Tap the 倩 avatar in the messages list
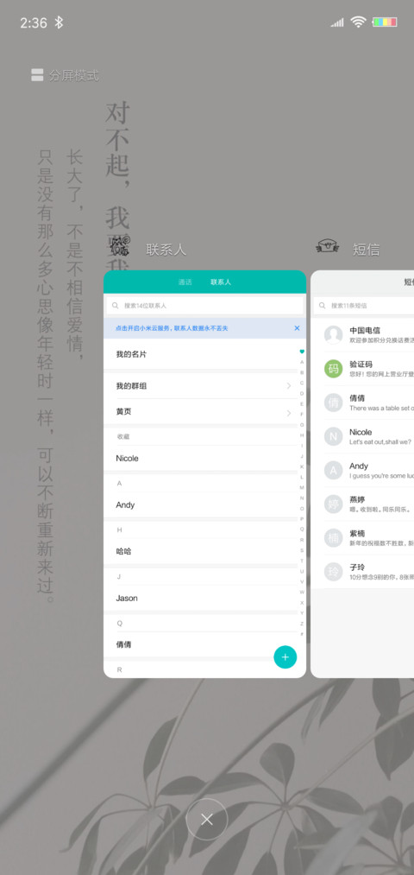 [x=333, y=403]
